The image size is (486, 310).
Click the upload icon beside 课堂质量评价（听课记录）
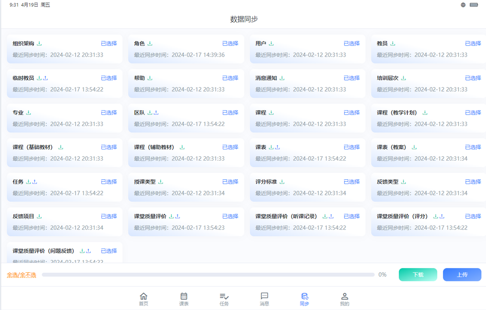pos(331,216)
